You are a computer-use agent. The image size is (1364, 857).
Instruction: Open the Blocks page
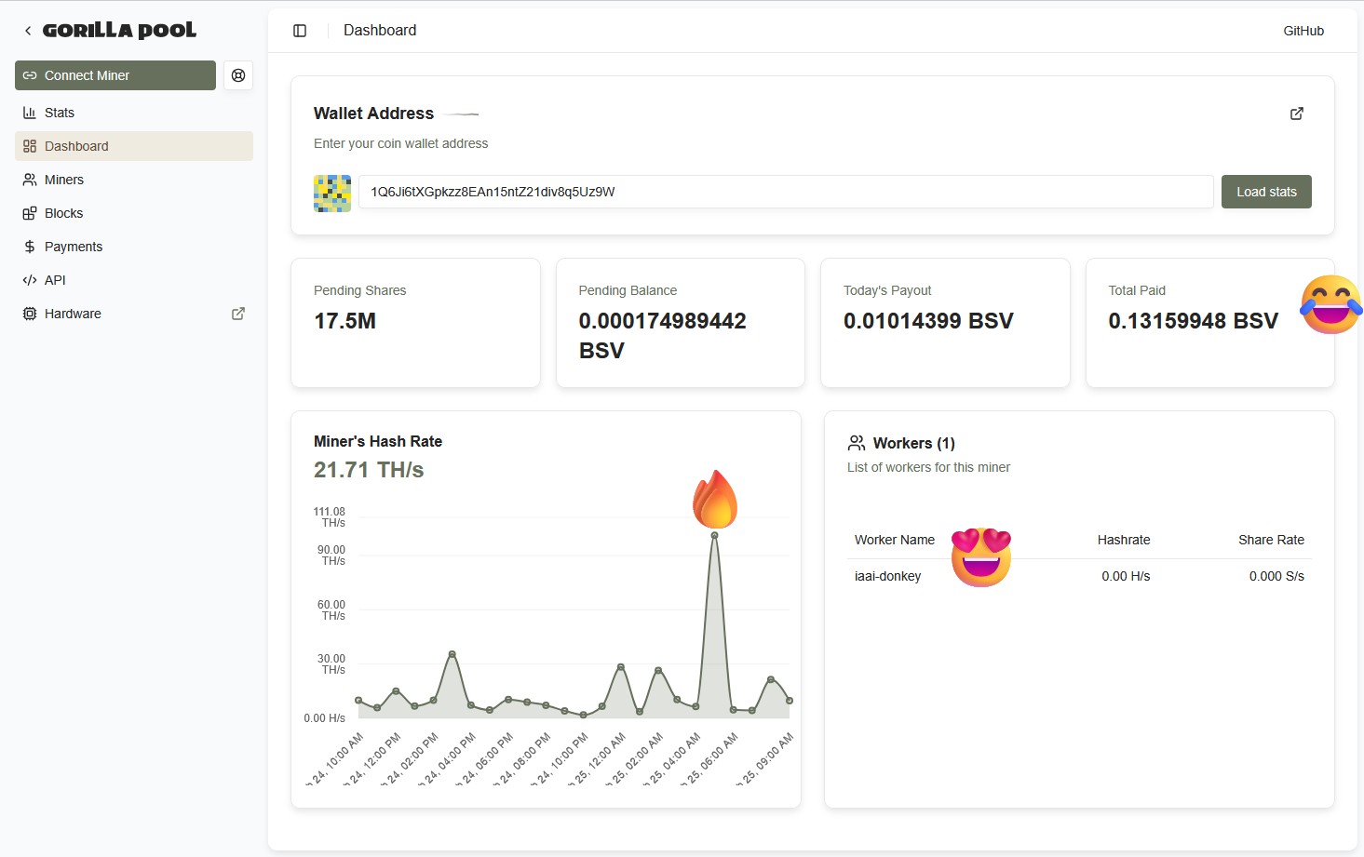pyautogui.click(x=134, y=213)
